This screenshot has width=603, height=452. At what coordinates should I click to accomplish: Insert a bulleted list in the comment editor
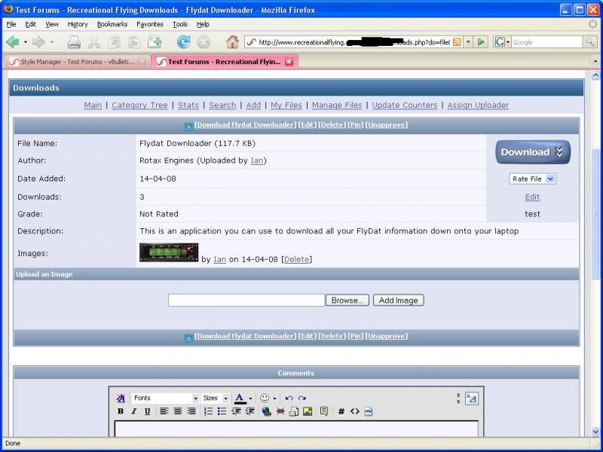point(222,411)
